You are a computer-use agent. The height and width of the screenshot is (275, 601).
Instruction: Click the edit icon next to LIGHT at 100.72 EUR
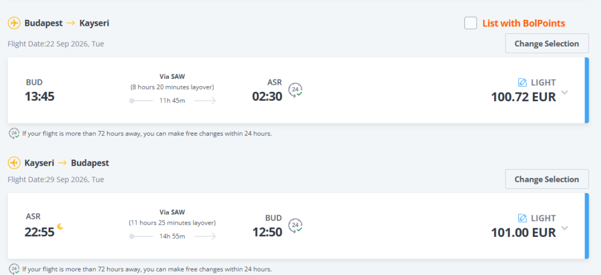[522, 82]
